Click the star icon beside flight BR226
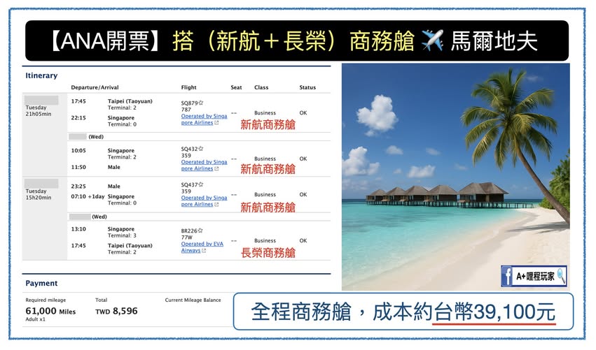This screenshot has height=350, width=596. click(x=201, y=231)
